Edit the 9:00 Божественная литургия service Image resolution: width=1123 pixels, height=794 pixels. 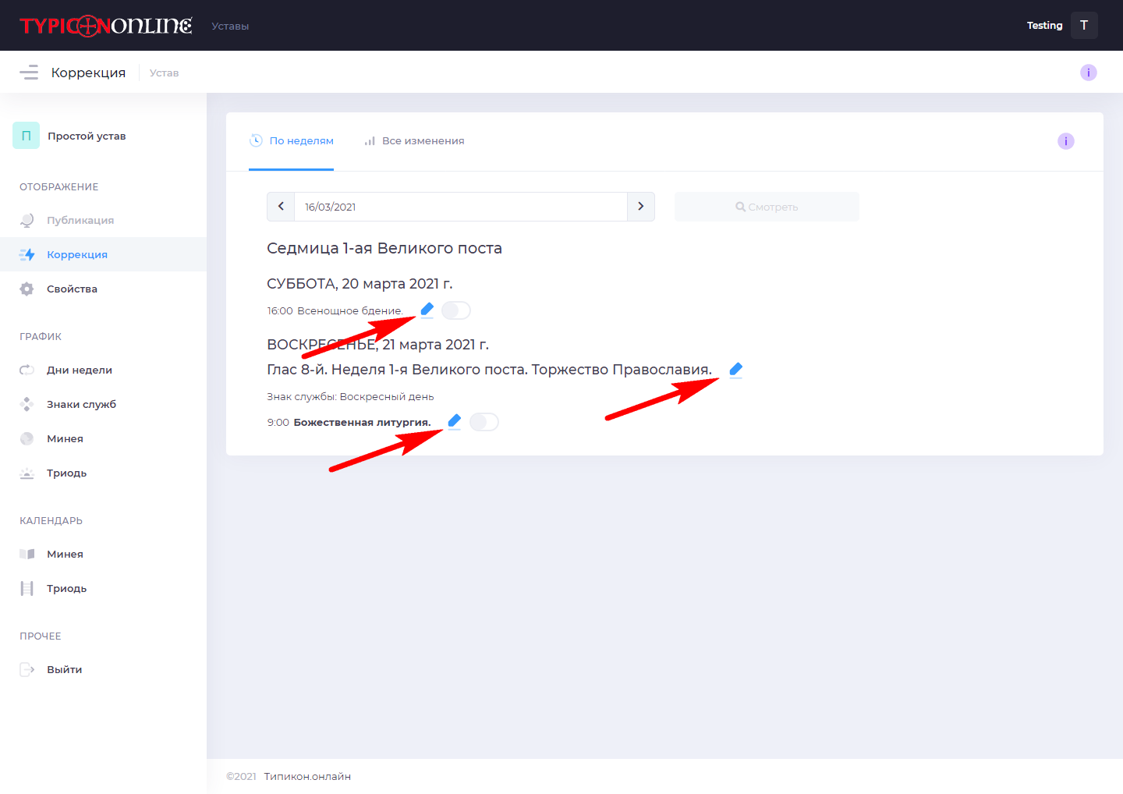click(455, 422)
